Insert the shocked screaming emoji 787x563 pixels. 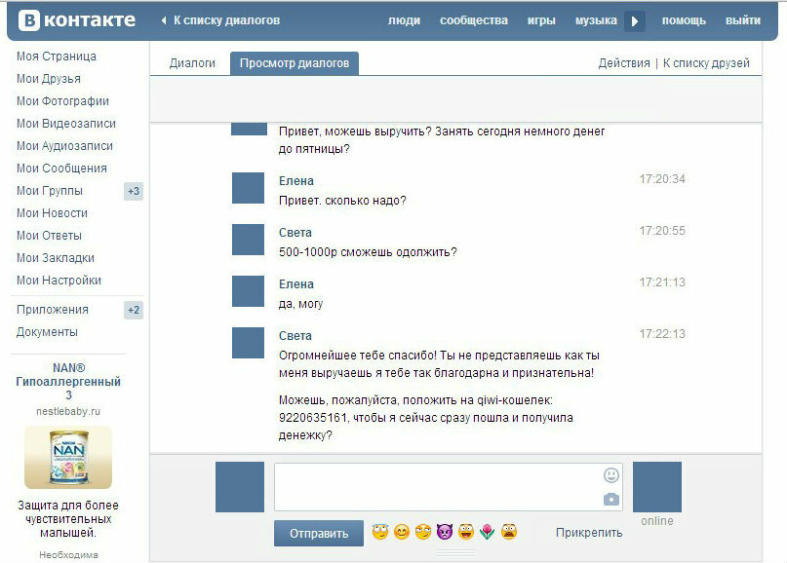coord(509,532)
